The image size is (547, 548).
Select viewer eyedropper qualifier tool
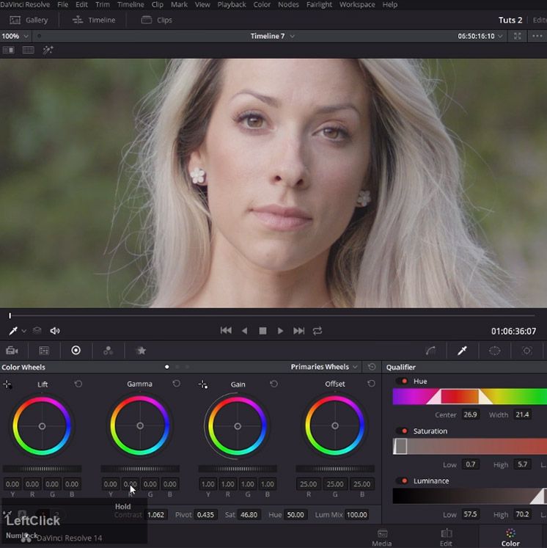pos(13,331)
